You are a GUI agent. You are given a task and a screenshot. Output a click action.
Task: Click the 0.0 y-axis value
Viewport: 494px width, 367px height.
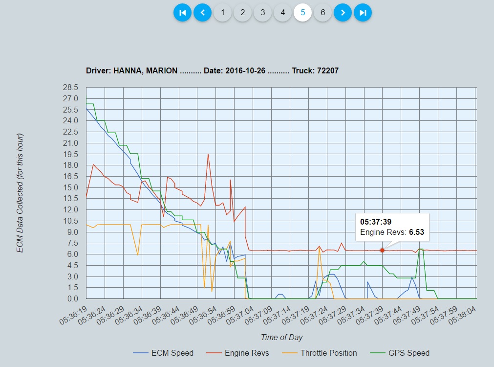click(x=72, y=298)
